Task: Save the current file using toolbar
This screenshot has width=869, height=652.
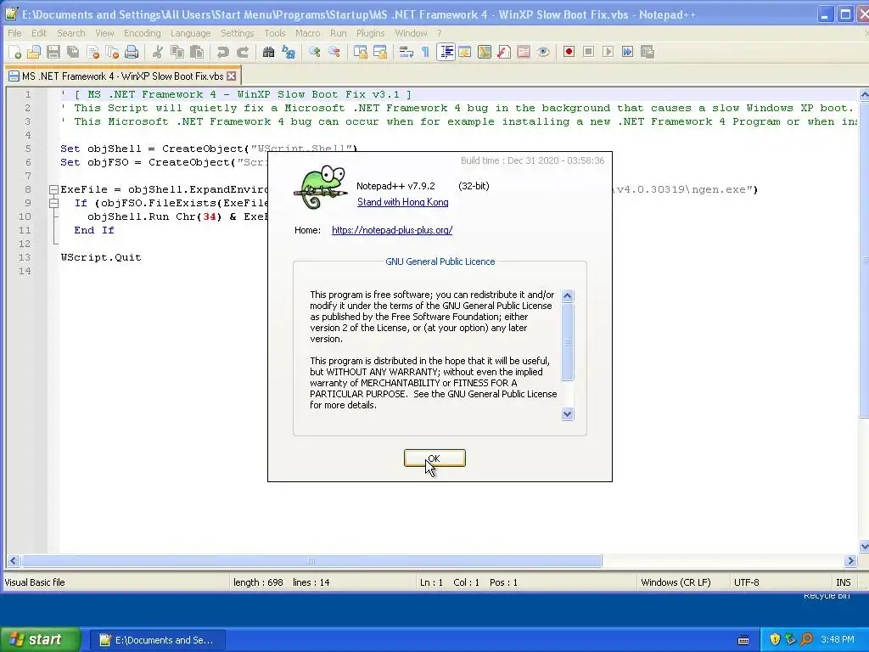Action: (53, 52)
